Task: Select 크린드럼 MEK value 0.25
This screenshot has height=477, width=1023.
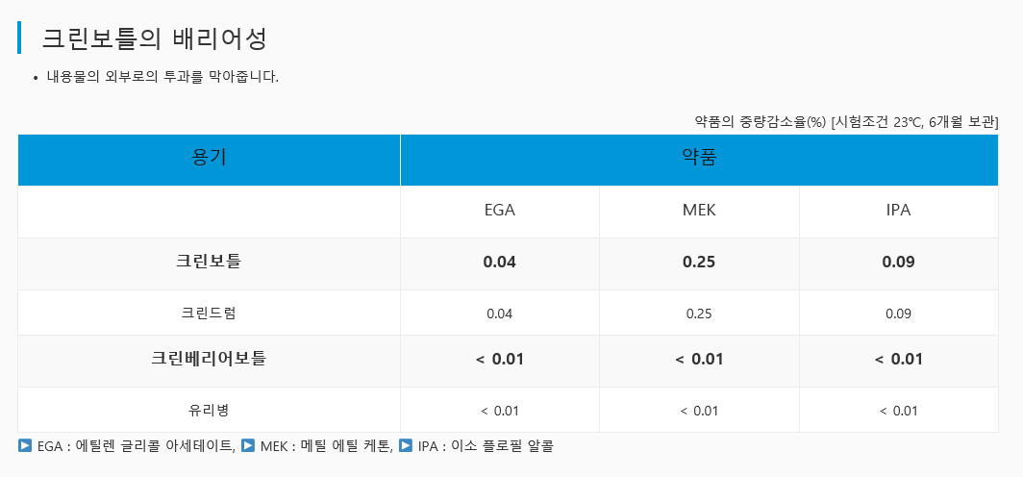Action: (699, 314)
